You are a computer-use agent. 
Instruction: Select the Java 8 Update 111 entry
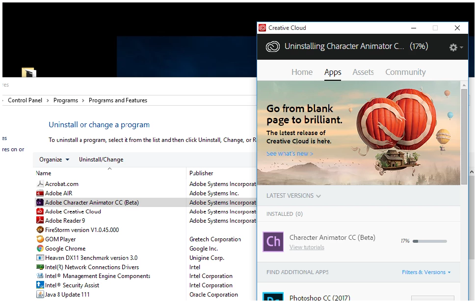click(x=67, y=294)
